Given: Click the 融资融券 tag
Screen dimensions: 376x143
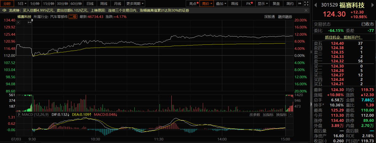Looking at the screenshot, I should (285, 17).
